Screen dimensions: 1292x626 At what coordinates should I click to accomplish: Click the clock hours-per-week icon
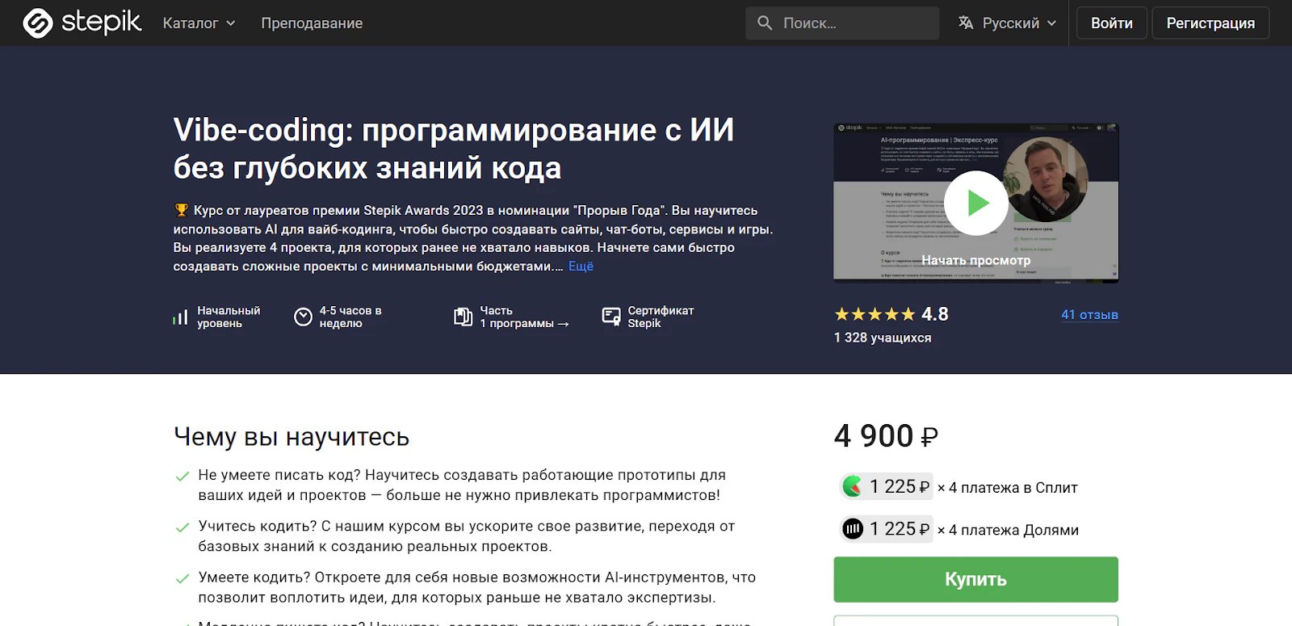[x=303, y=317]
